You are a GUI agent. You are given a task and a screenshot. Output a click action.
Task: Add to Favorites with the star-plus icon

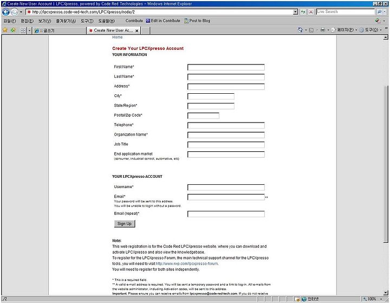[13, 30]
